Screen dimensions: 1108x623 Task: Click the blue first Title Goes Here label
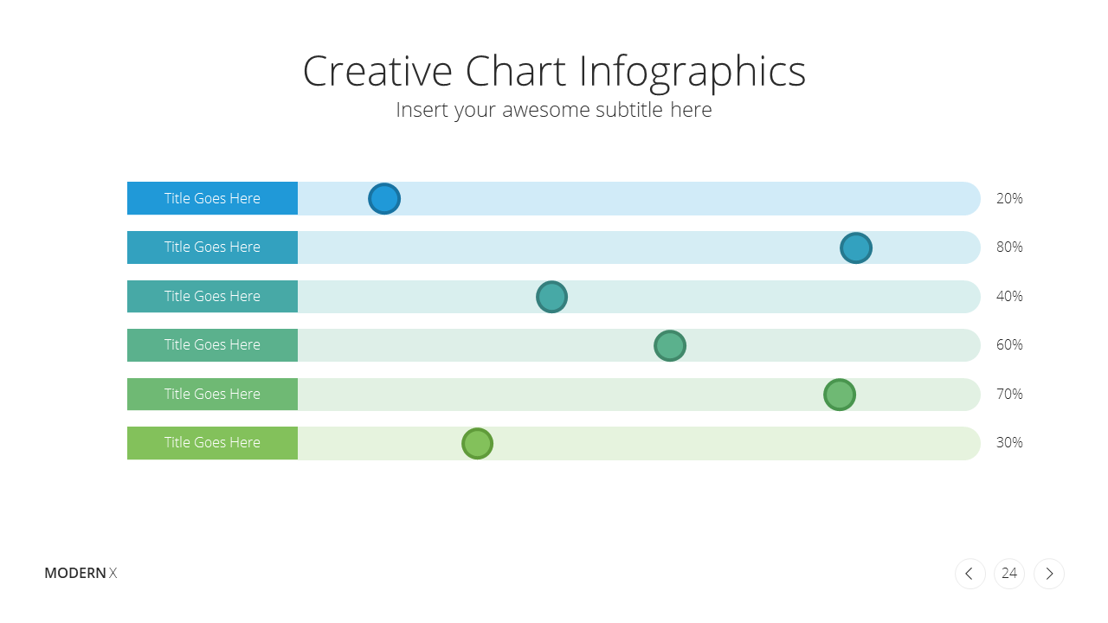pyautogui.click(x=212, y=198)
